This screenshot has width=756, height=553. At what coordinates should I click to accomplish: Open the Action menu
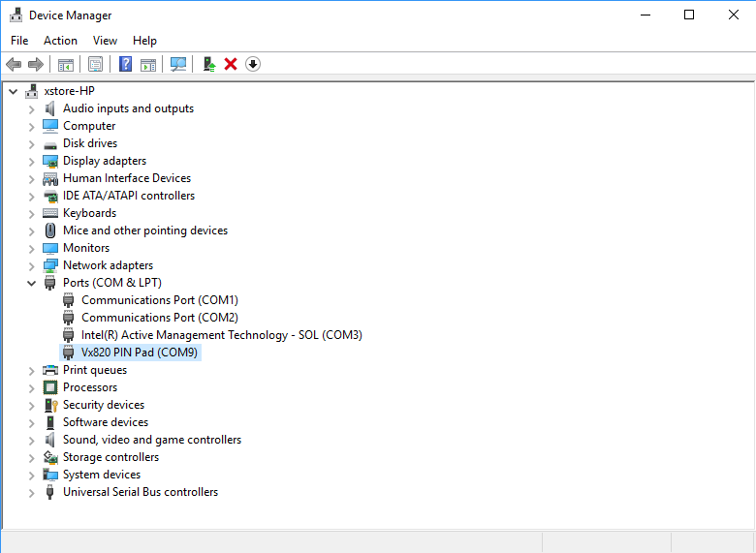click(x=60, y=41)
